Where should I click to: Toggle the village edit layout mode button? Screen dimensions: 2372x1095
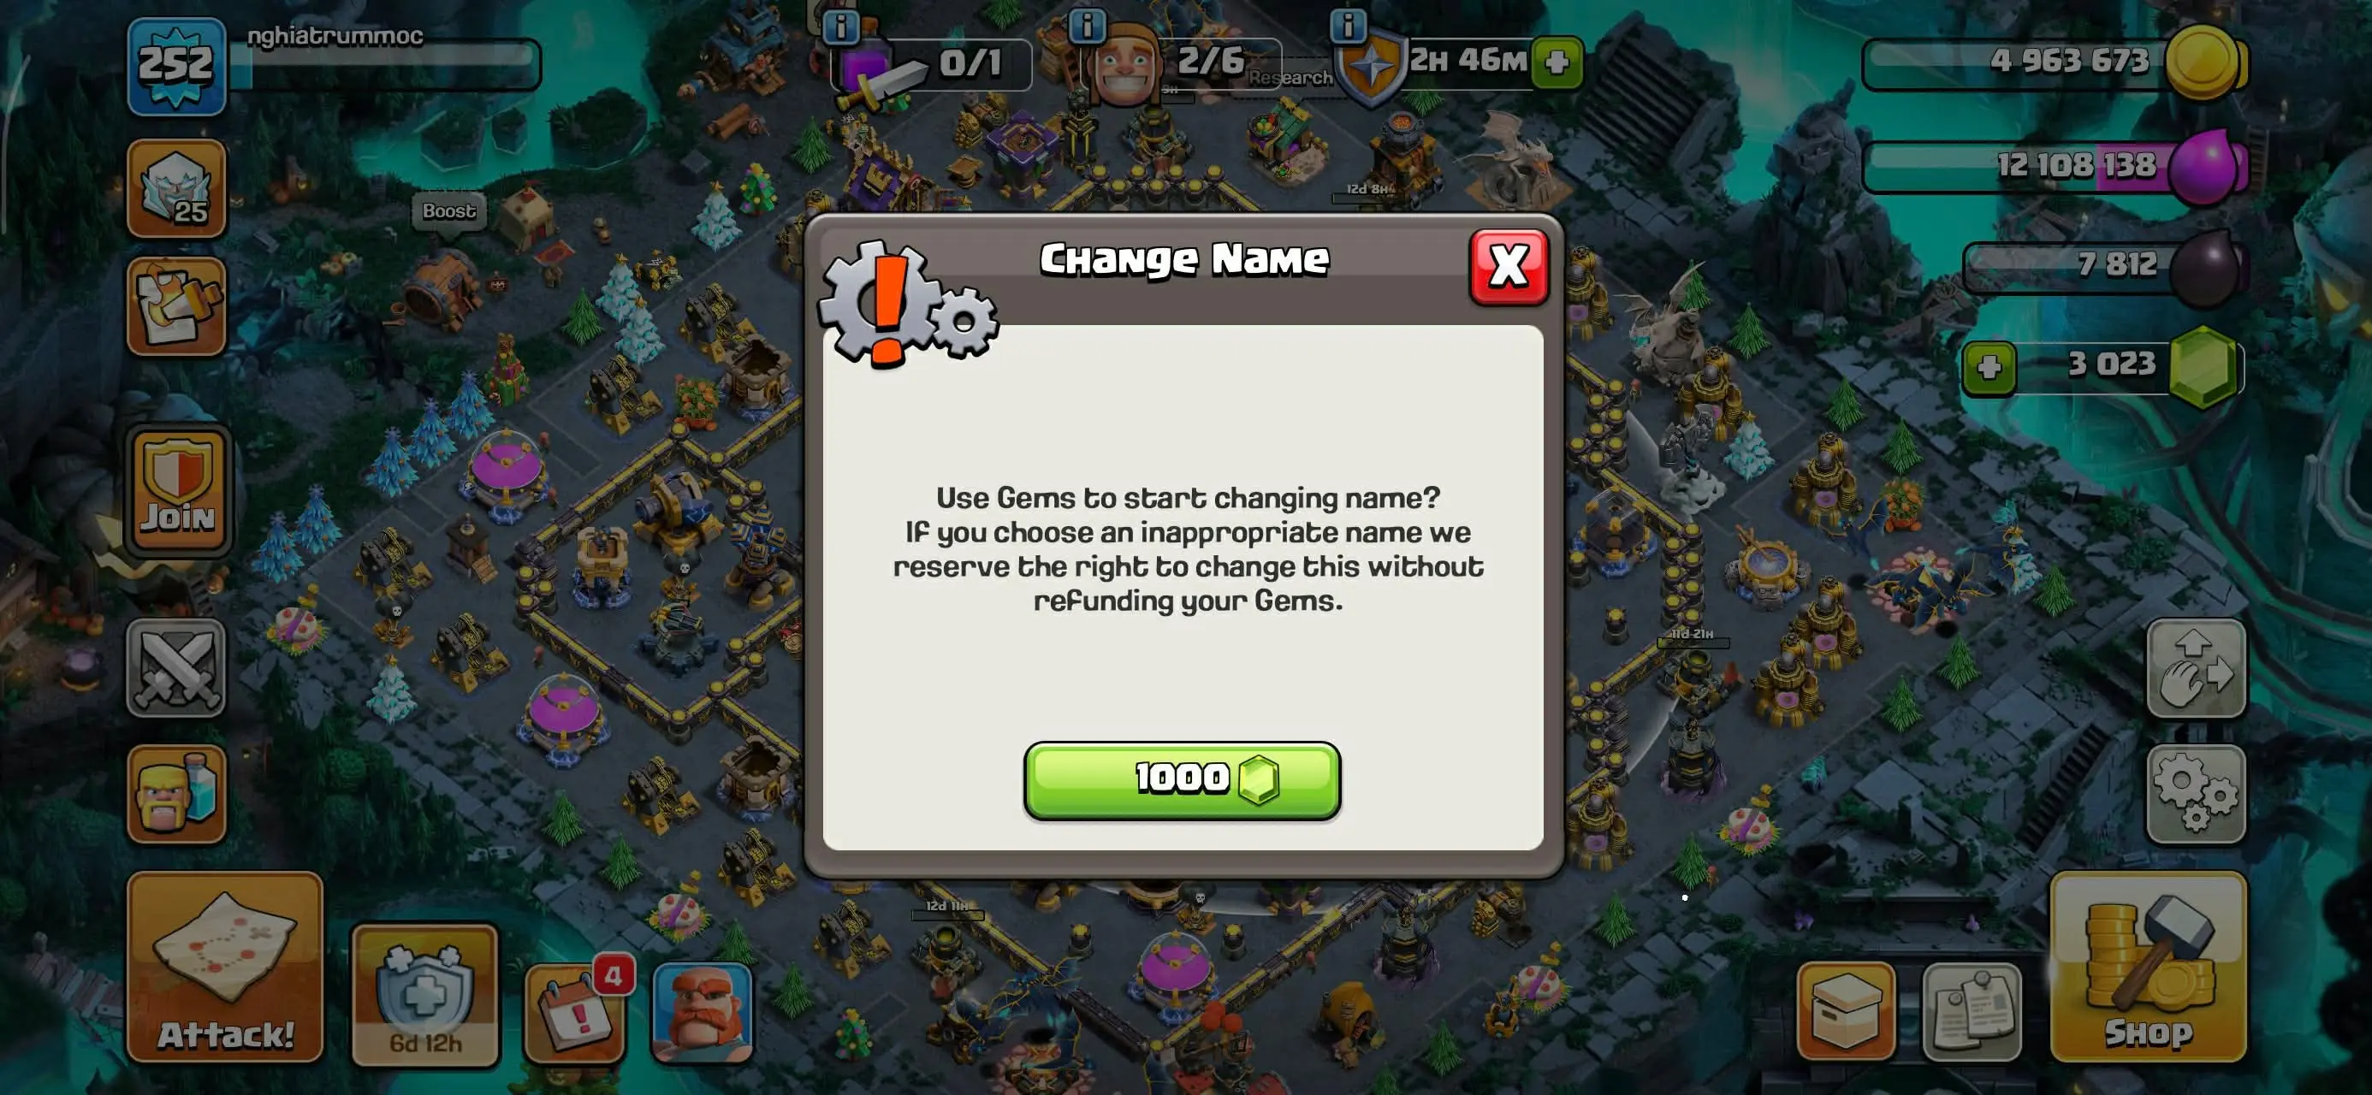point(2196,667)
